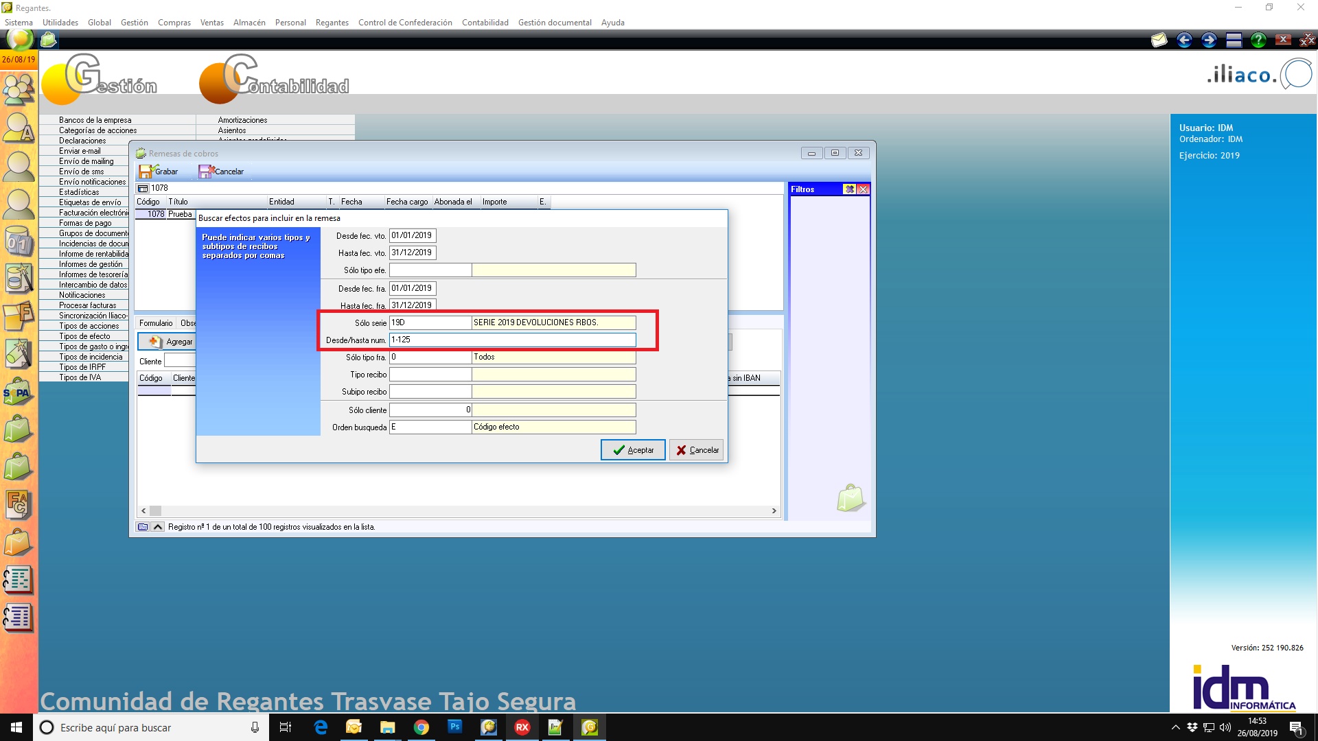Click the Sólo tipo fra. code field
Screen dimensions: 1318x741
(x=430, y=357)
